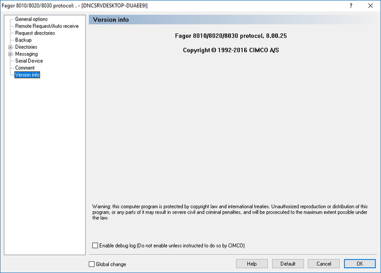
Task: Cancel the dialog
Action: [x=324, y=263]
